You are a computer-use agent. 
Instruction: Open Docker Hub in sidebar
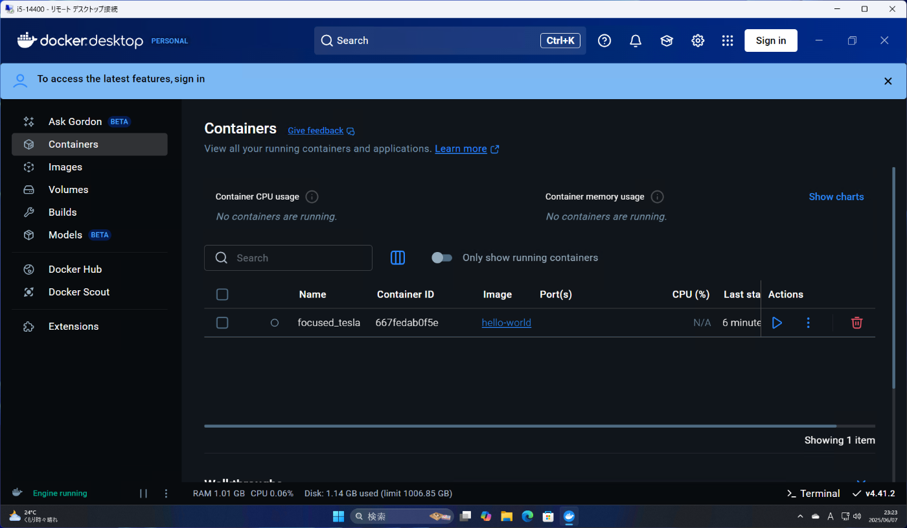[x=89, y=270]
